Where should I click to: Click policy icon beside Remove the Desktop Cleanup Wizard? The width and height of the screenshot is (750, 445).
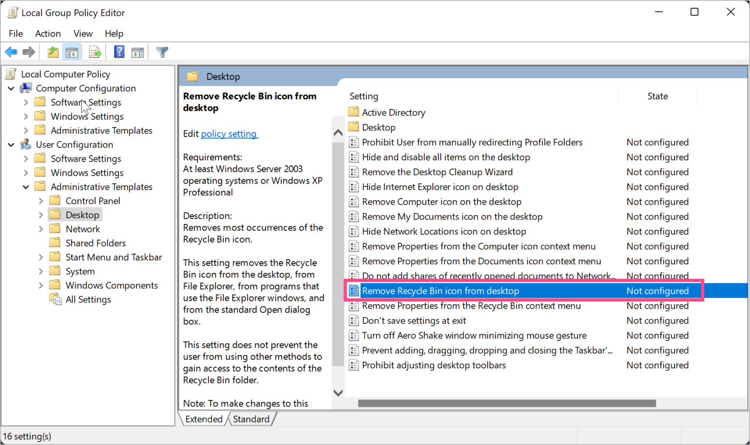pyautogui.click(x=354, y=172)
